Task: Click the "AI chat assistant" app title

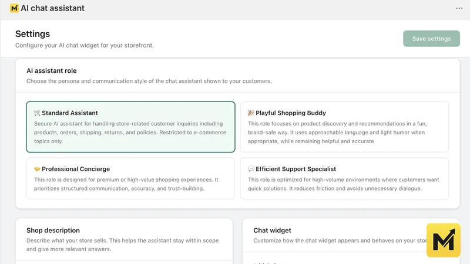Action: click(52, 8)
